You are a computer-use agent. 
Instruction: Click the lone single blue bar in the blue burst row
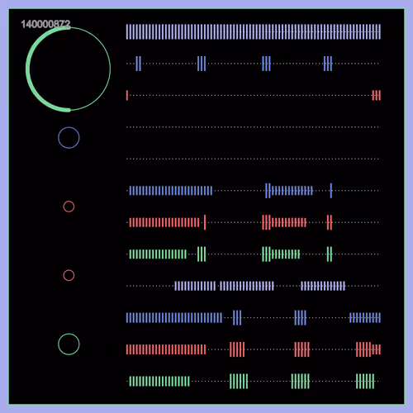[x=331, y=191]
